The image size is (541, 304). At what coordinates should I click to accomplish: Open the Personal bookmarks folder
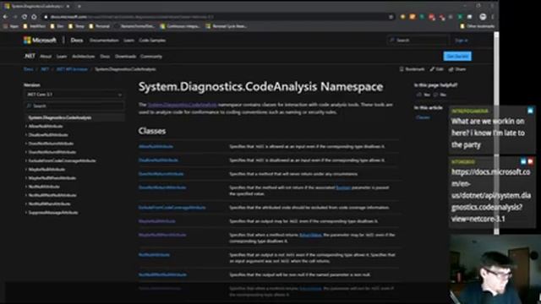pyautogui.click(x=100, y=26)
